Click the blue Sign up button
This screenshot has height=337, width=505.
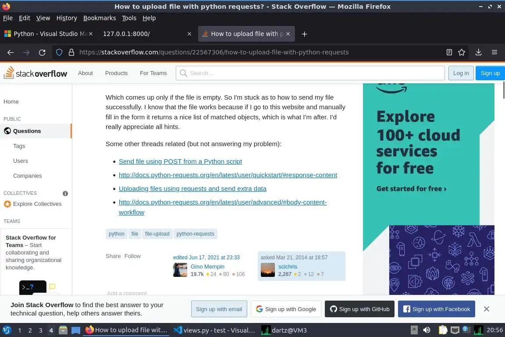coord(490,73)
